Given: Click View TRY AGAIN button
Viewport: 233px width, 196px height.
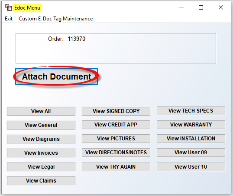Looking at the screenshot, I should [x=116, y=167].
